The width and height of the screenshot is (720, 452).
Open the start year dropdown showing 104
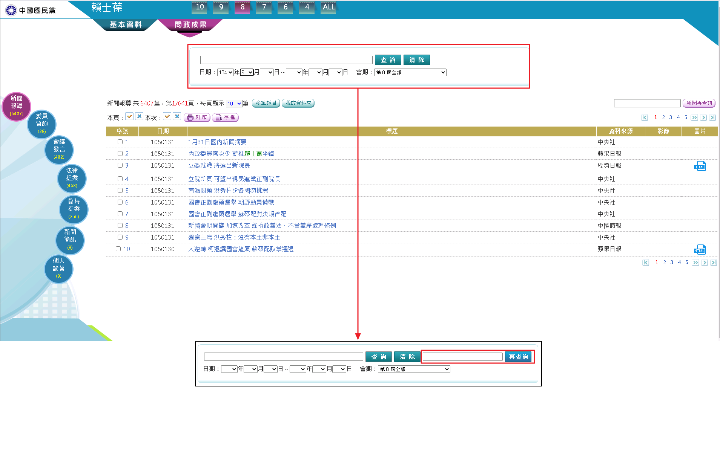[x=225, y=72]
